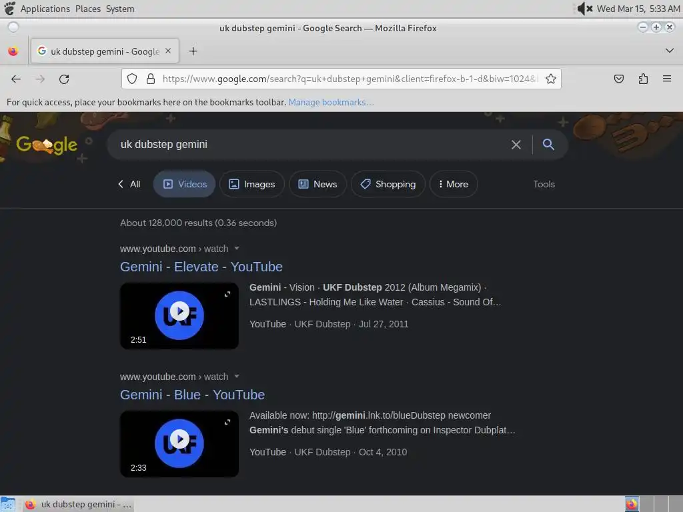
Task: Click inside the Google search field
Action: point(309,145)
